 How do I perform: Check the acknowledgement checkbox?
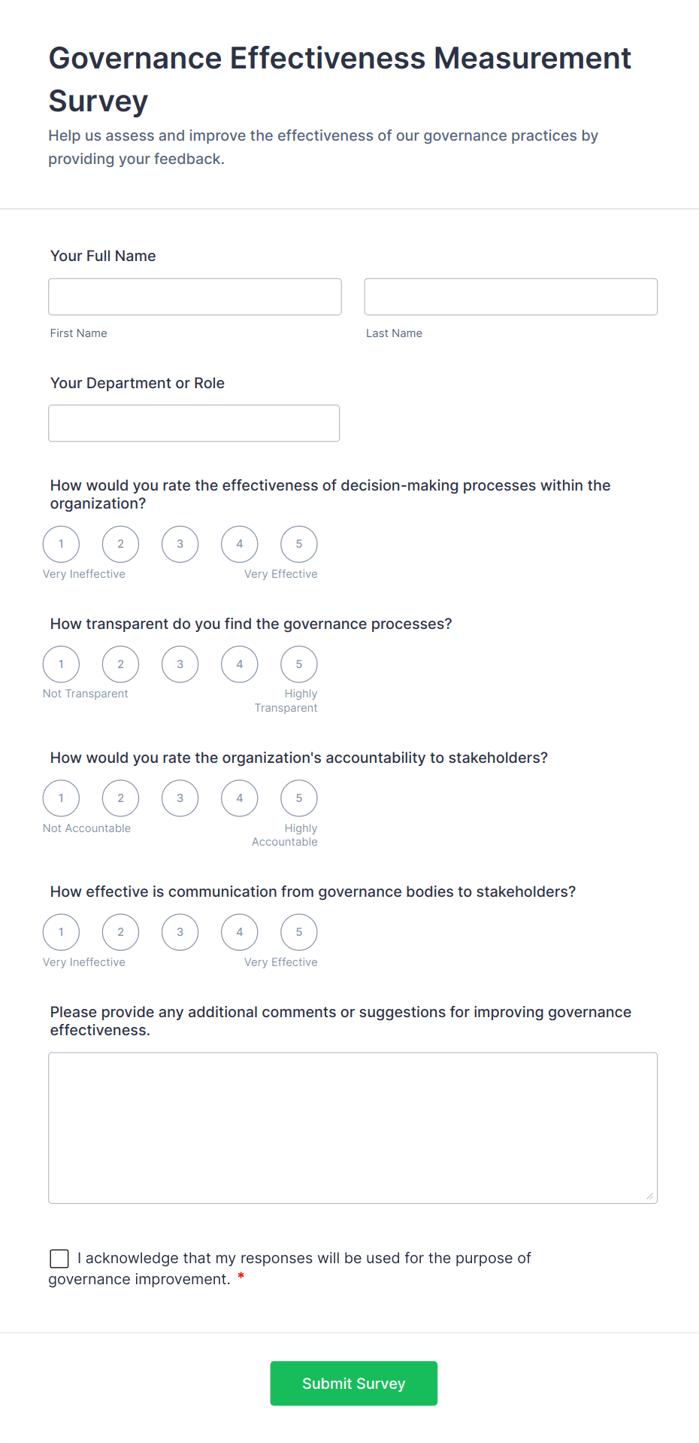pos(59,1258)
